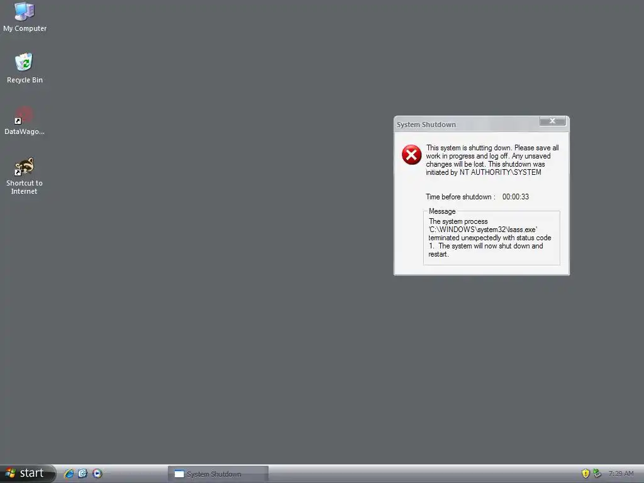The width and height of the screenshot is (644, 483).
Task: Click the security shield tray icon
Action: pos(586,474)
